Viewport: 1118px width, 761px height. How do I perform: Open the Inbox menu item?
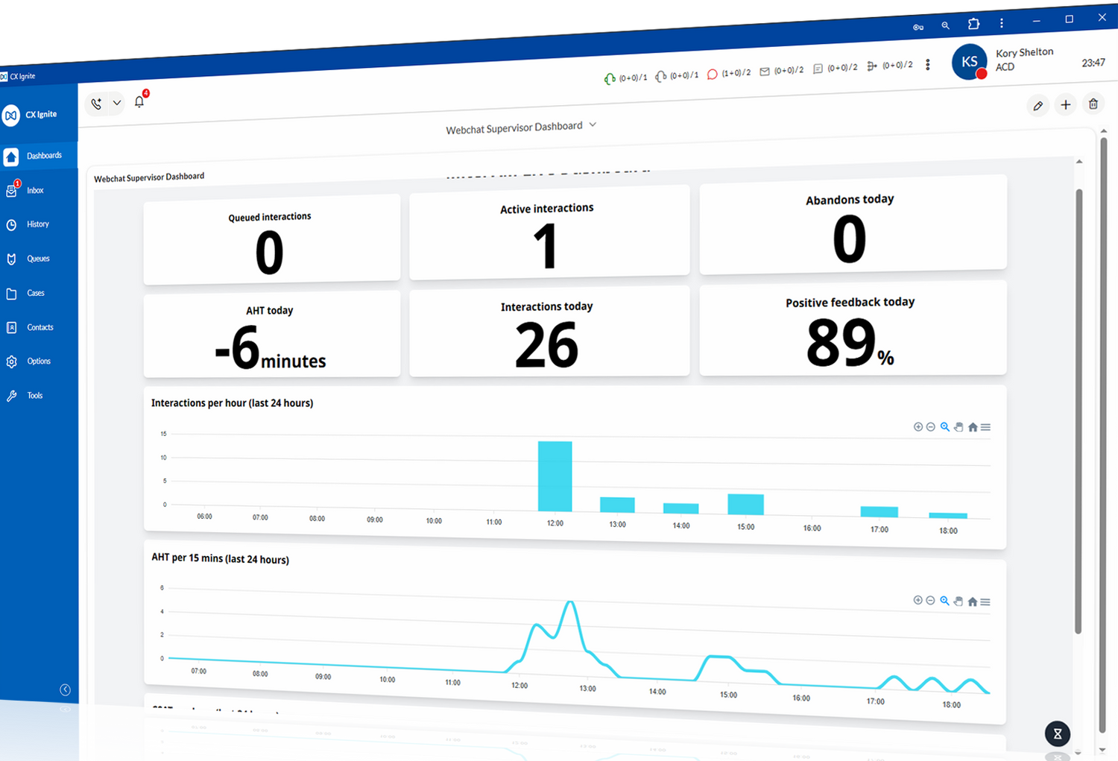coord(35,191)
